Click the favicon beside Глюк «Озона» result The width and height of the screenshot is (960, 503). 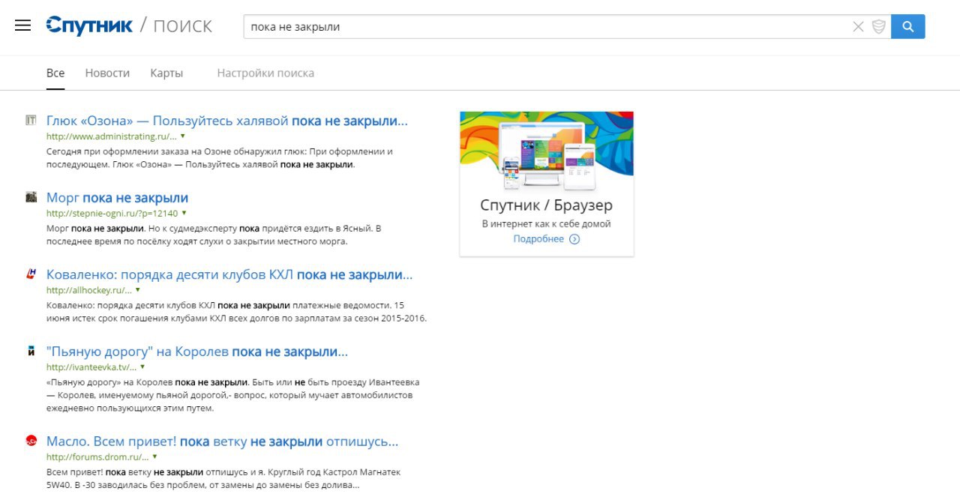pyautogui.click(x=31, y=120)
